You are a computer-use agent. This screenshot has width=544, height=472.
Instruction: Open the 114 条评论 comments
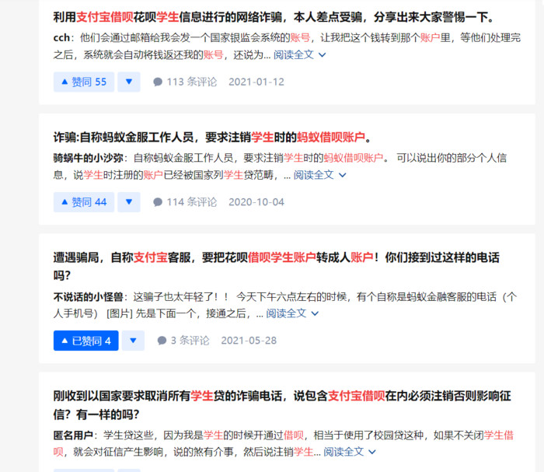[185, 202]
